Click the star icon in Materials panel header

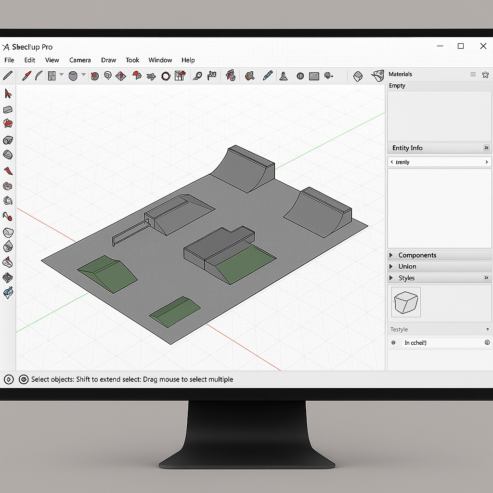pos(485,74)
